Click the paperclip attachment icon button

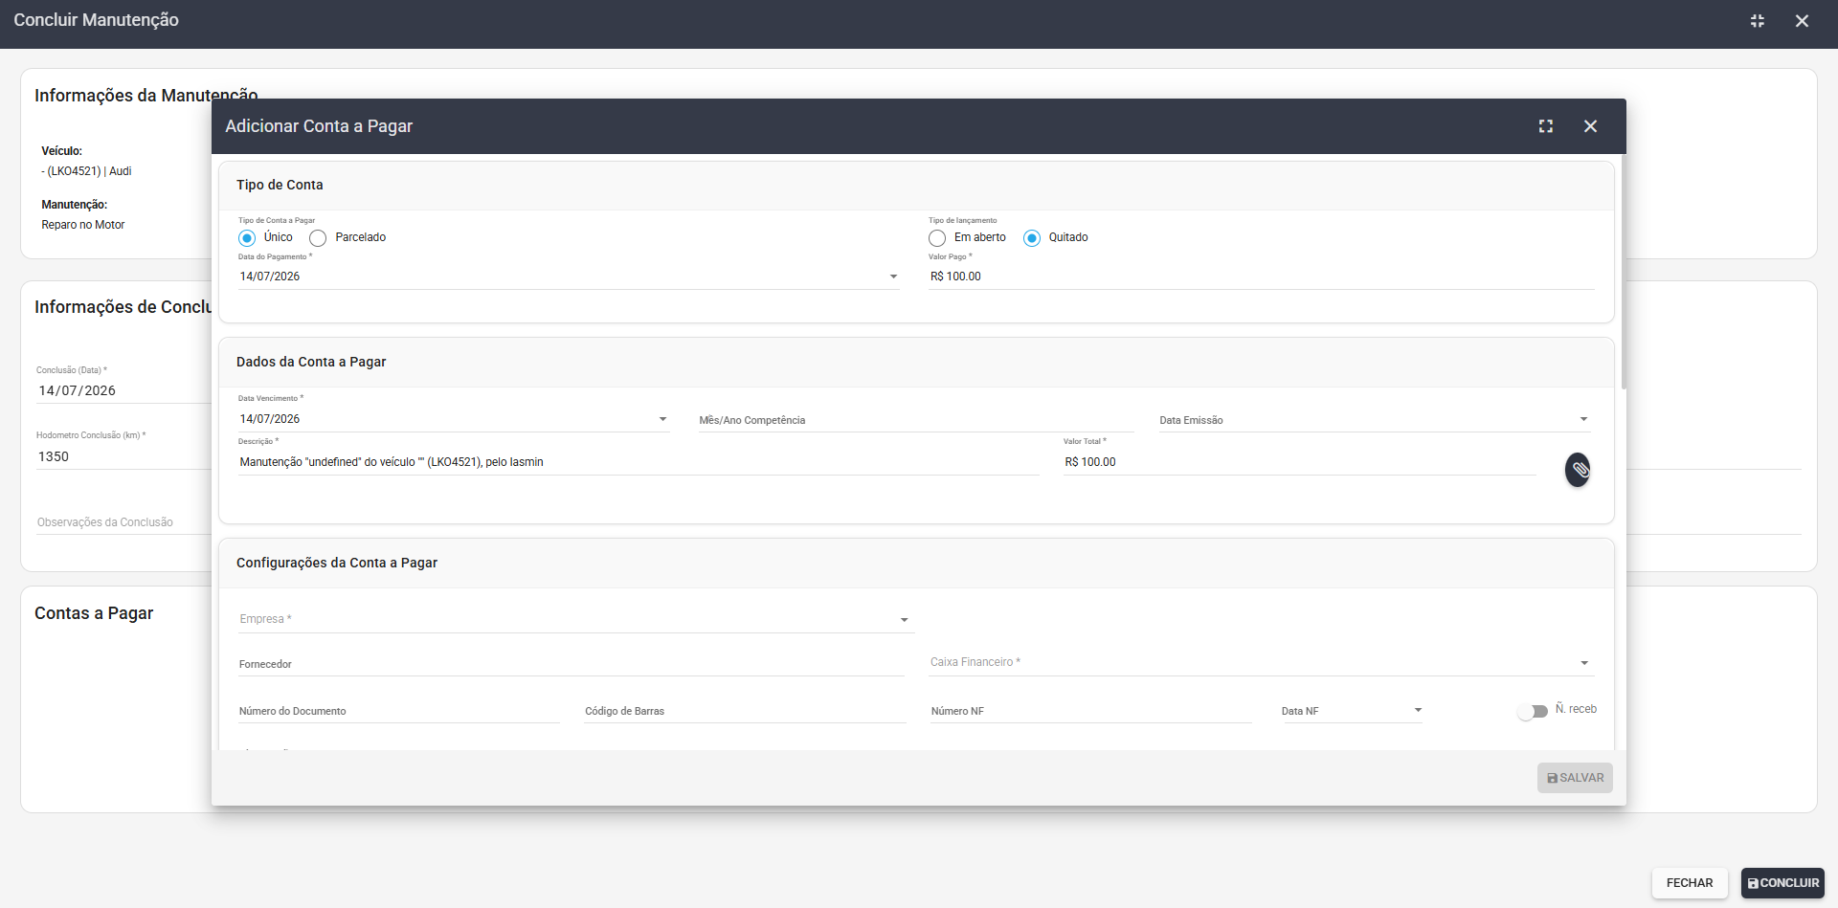point(1578,470)
